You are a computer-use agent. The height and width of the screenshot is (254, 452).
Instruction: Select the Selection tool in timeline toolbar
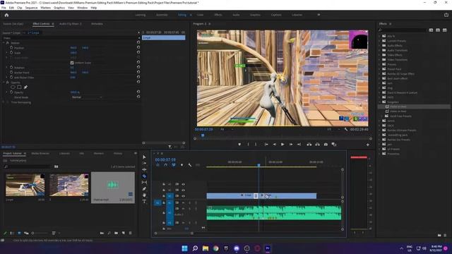click(144, 157)
